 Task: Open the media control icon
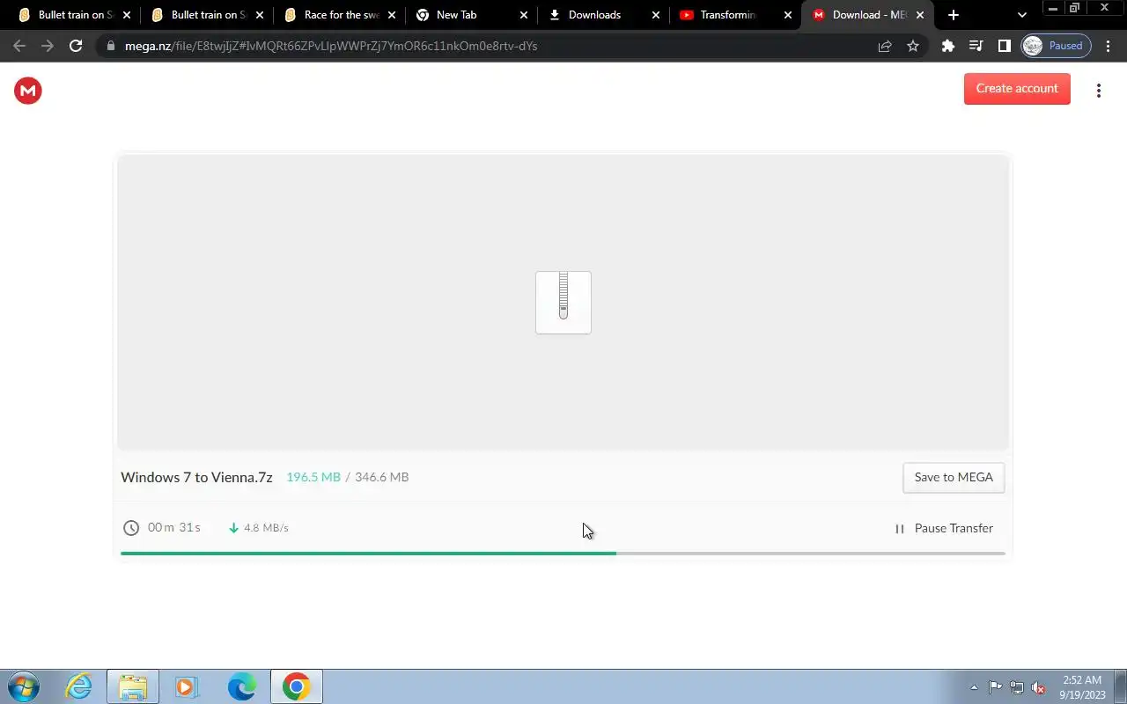976,46
